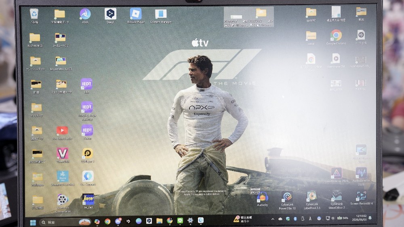The image size is (404, 227).
Task: Open CyberLink LabelPrint 2.5
Action: tap(312, 200)
